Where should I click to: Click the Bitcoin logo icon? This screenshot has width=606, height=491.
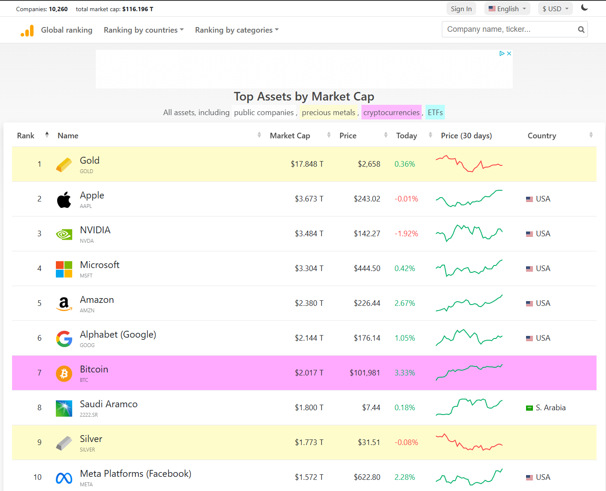point(64,374)
